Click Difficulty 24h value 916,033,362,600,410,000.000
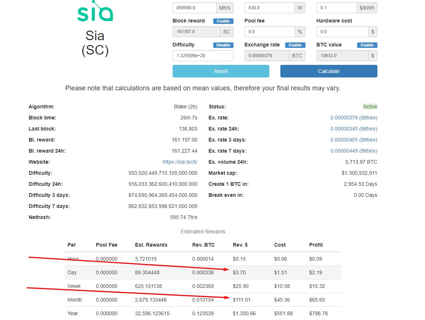425x320 pixels. tap(163, 184)
